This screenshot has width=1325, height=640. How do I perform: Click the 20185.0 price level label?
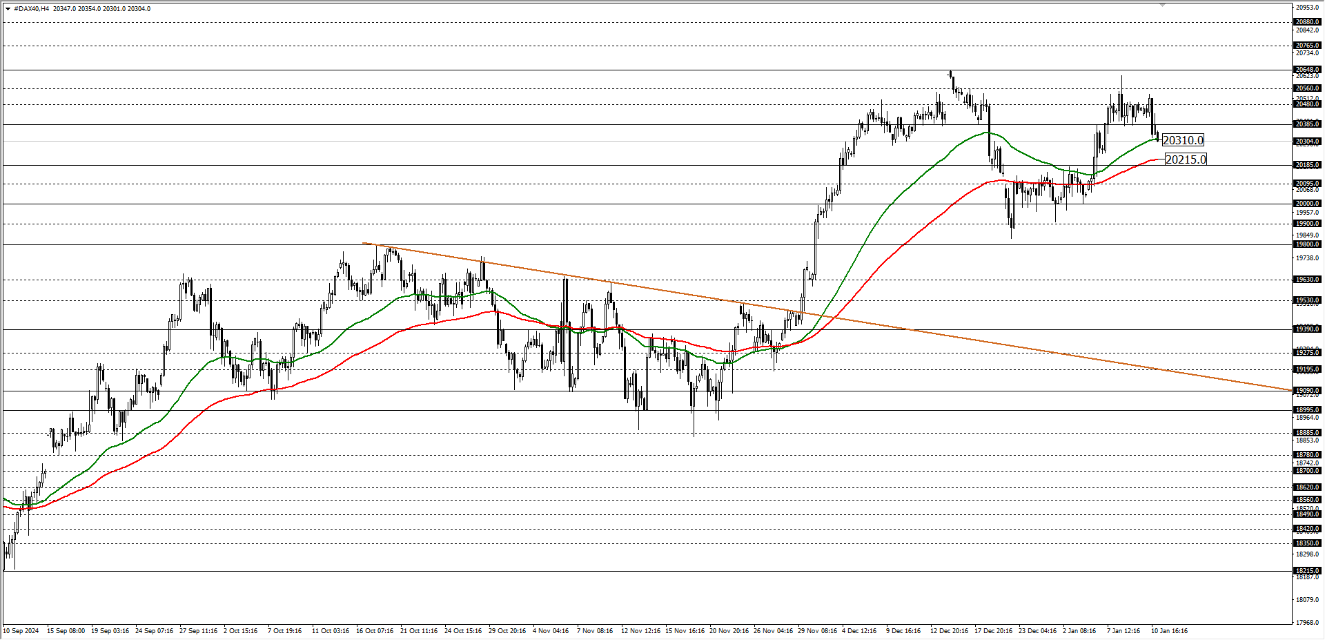1307,165
